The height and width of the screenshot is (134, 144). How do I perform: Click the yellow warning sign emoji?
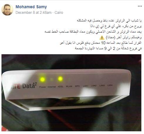tap(102, 38)
